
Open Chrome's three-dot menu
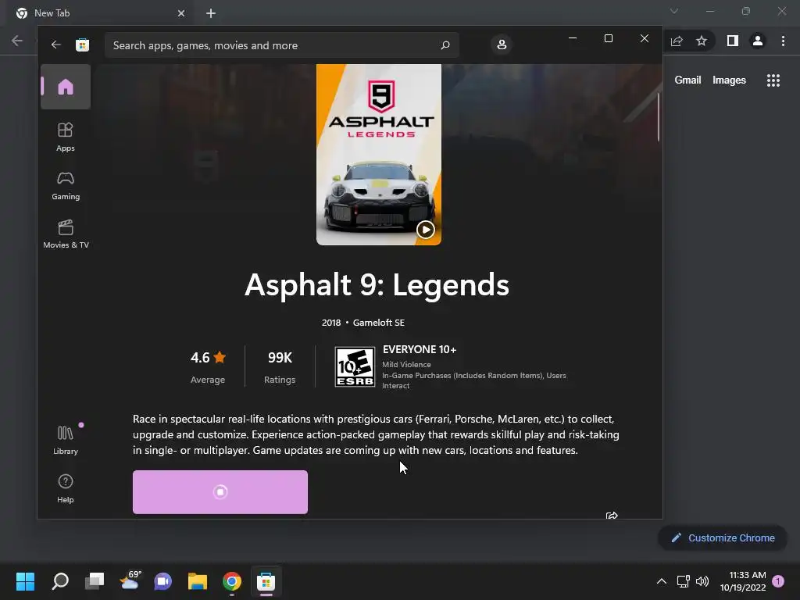783,41
